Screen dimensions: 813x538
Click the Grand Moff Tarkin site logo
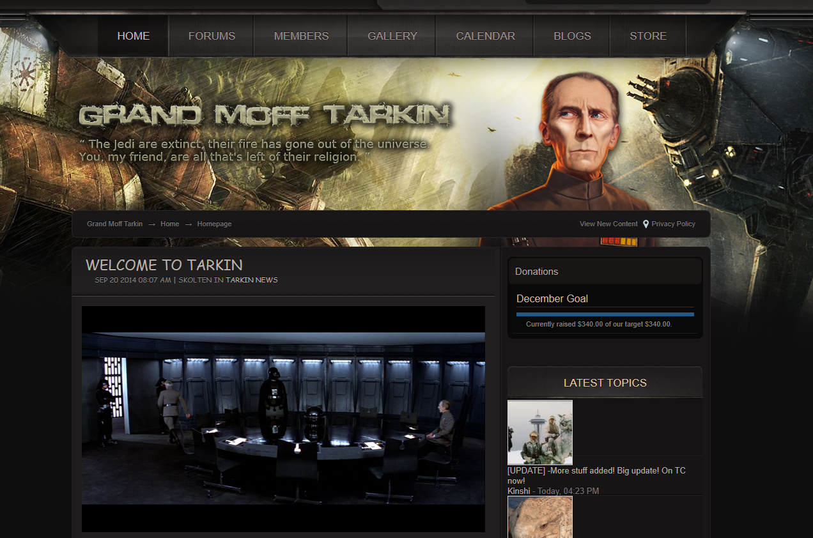[265, 115]
